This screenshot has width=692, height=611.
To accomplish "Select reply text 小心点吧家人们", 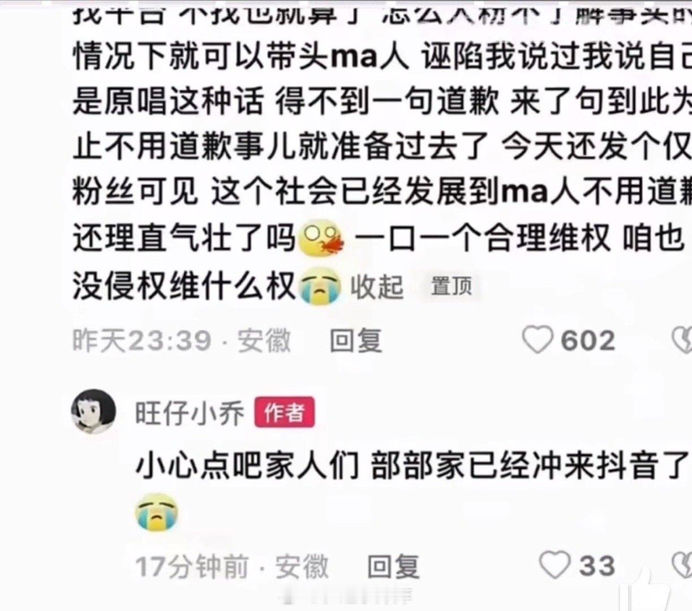I will tap(248, 467).
